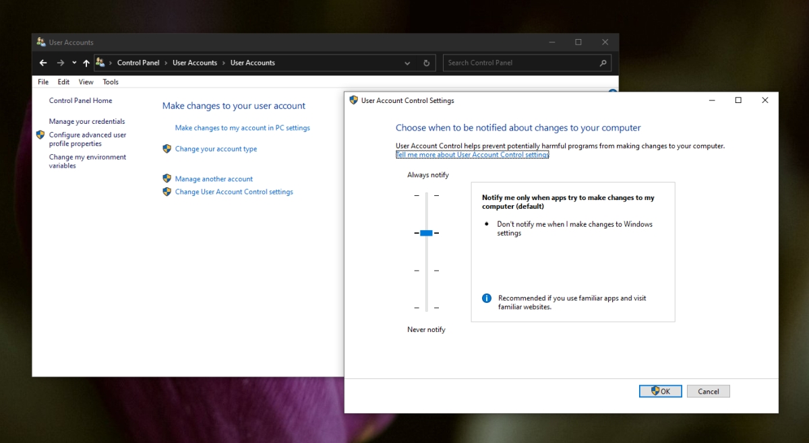Open the View menu
The image size is (809, 443).
point(86,82)
